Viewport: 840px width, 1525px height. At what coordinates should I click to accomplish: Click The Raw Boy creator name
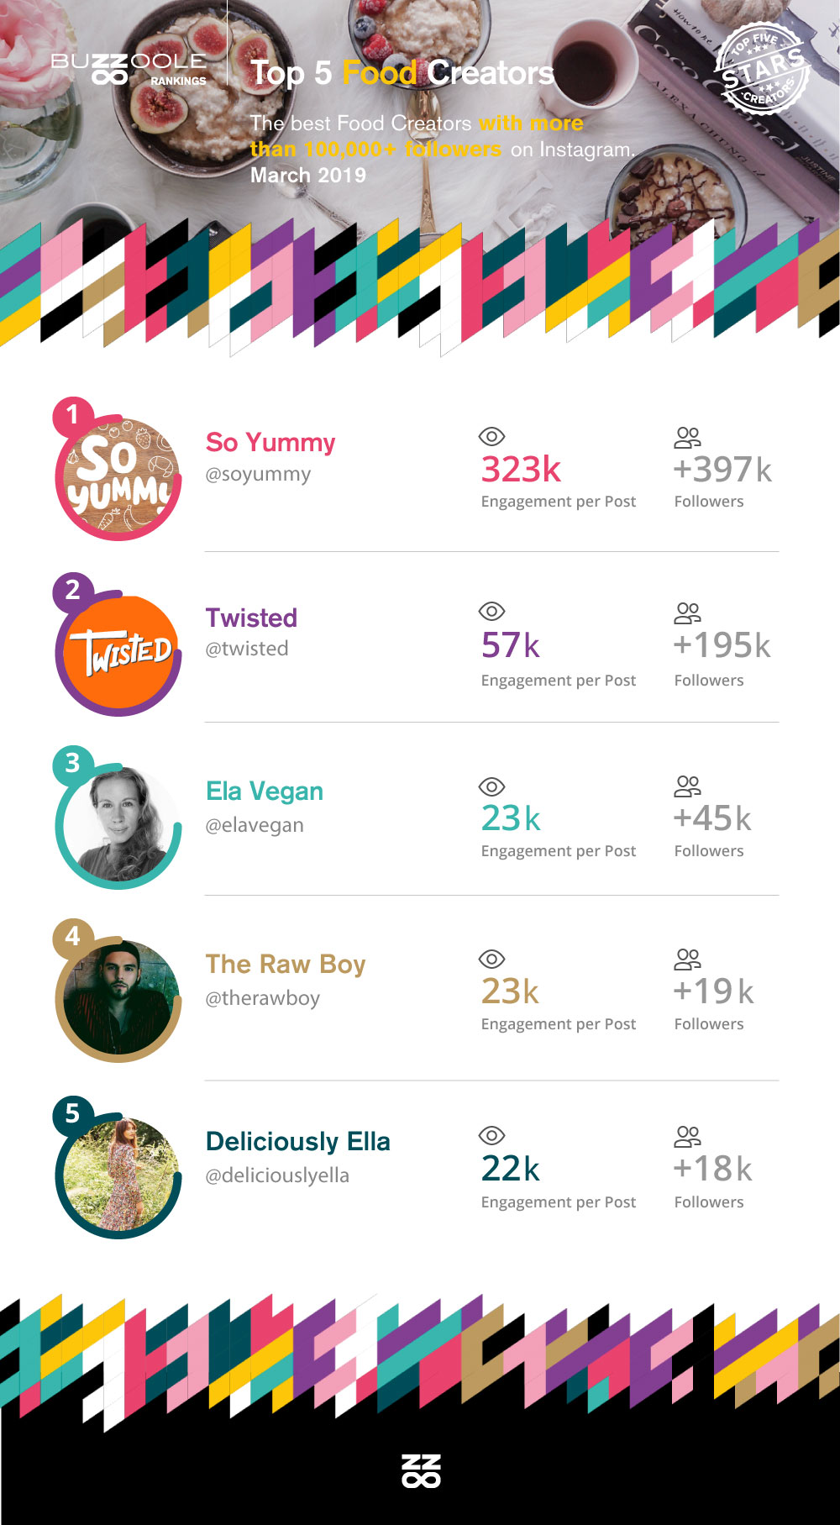pyautogui.click(x=286, y=964)
